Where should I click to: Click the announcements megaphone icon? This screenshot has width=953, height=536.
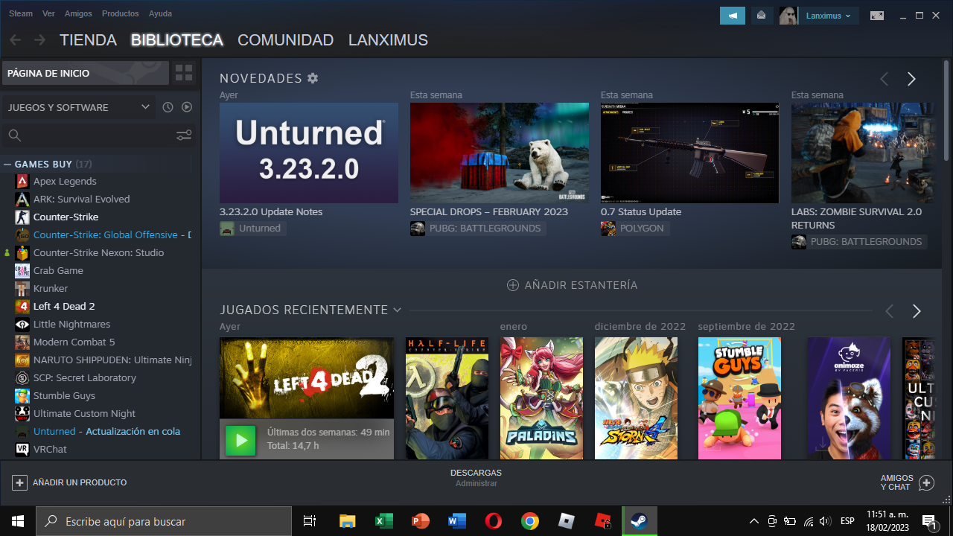(x=732, y=15)
